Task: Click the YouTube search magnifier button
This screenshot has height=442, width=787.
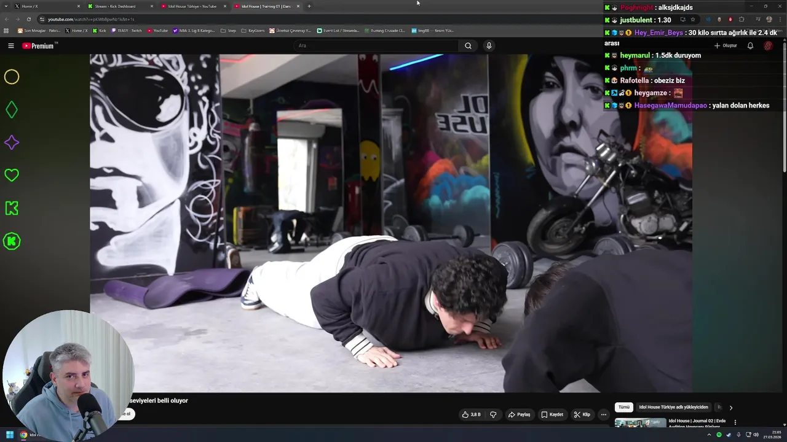Action: pos(468,45)
